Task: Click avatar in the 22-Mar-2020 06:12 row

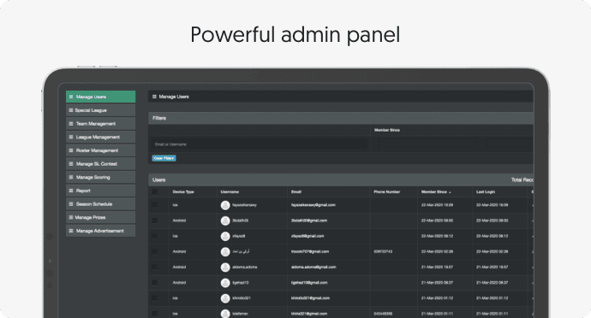Action: pyautogui.click(x=225, y=236)
